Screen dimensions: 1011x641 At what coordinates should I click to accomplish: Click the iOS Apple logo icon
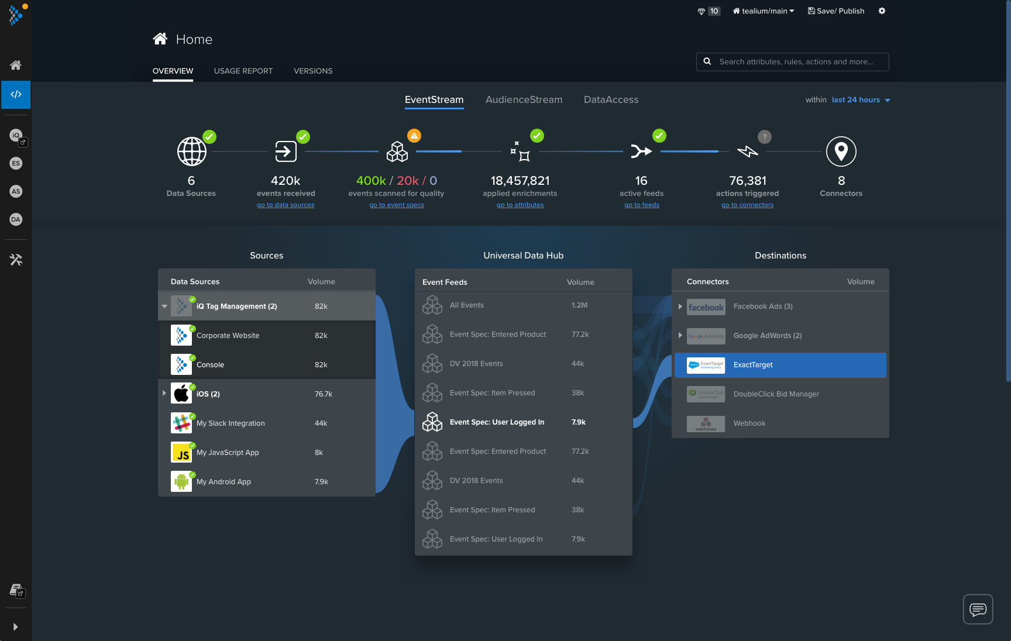click(x=181, y=394)
